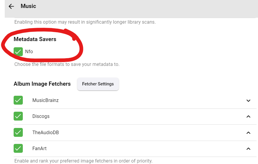
Task: Click the MusicBrainz fetcher label
Action: click(x=45, y=100)
